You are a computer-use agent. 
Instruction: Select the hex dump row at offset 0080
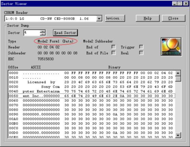point(92,110)
